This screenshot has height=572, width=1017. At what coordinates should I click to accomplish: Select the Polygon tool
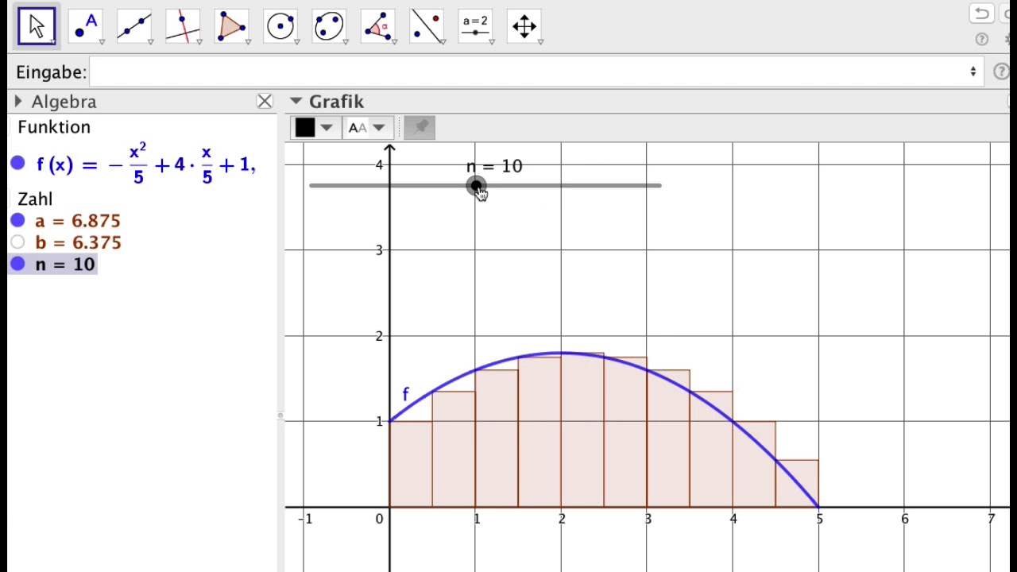231,26
